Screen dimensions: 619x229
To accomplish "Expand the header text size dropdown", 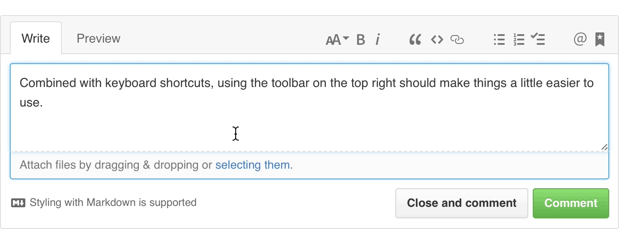I will click(337, 40).
